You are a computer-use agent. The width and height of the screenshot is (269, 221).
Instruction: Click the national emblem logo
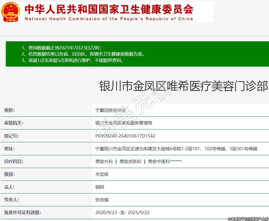(x=10, y=12)
